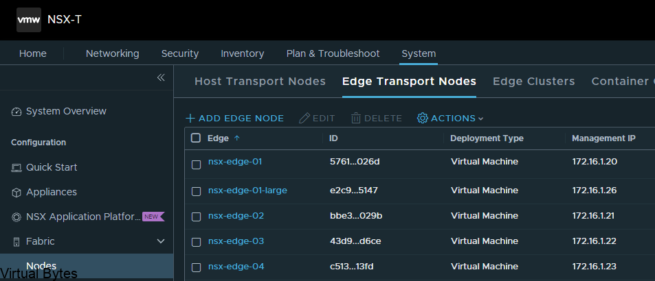Click the ID value bbe3...029b
655x281 pixels.
(x=356, y=216)
